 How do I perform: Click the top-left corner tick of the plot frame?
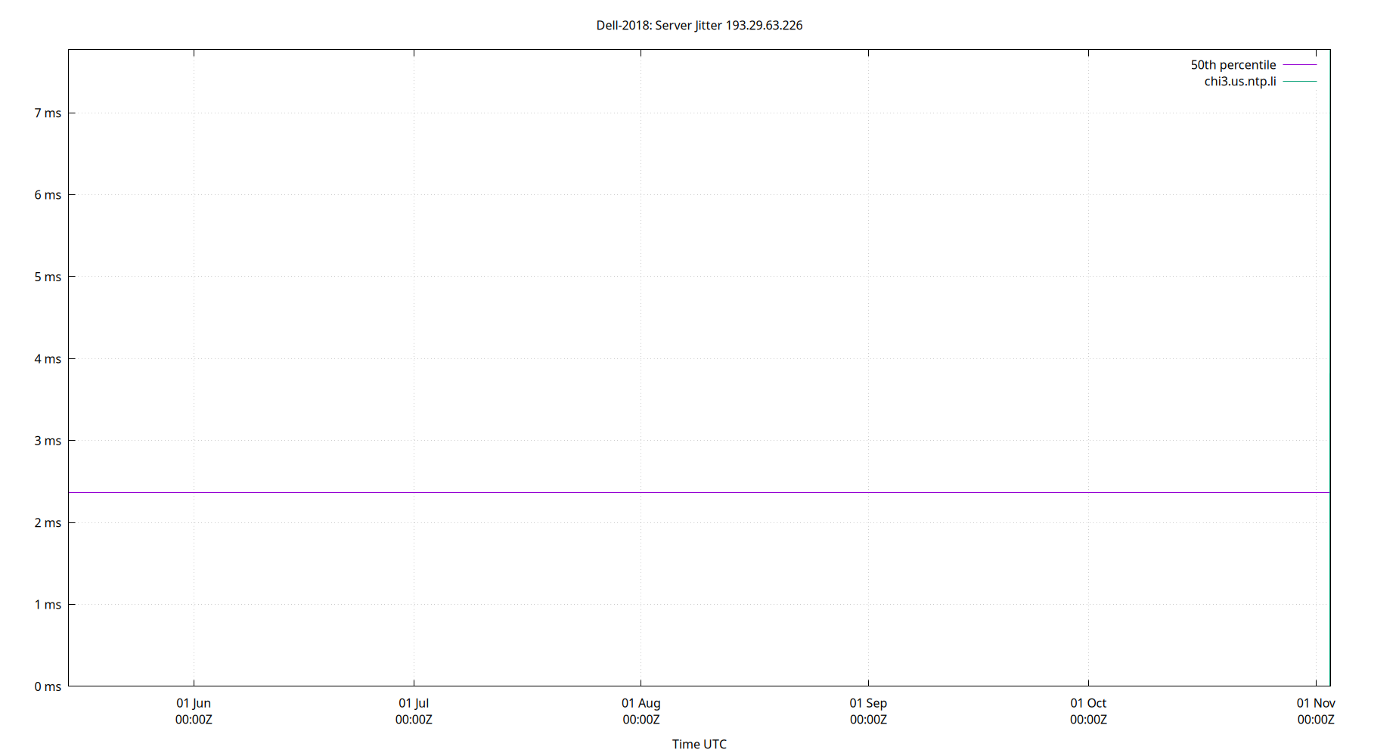point(69,50)
